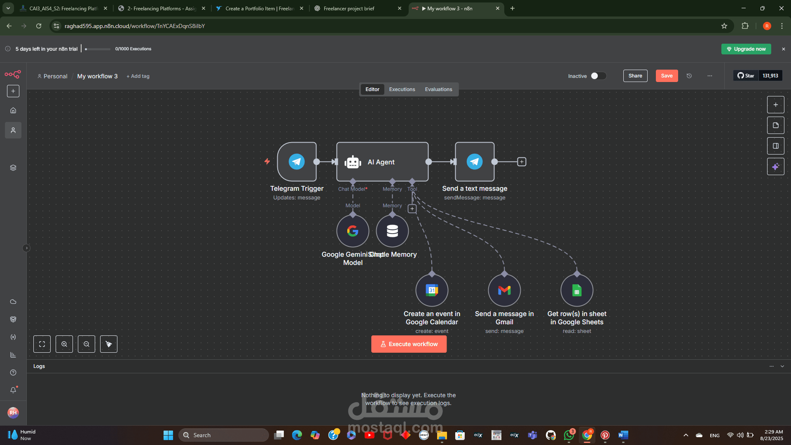This screenshot has height=445, width=791.
Task: Dismiss the trial banner with the X
Action: [784, 49]
